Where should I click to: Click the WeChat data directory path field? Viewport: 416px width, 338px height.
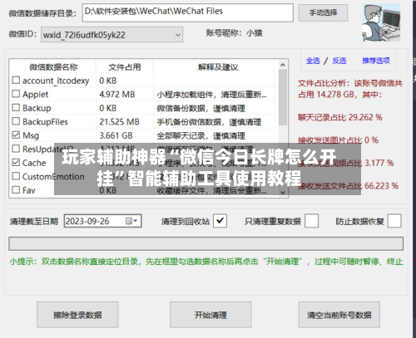tap(188, 12)
